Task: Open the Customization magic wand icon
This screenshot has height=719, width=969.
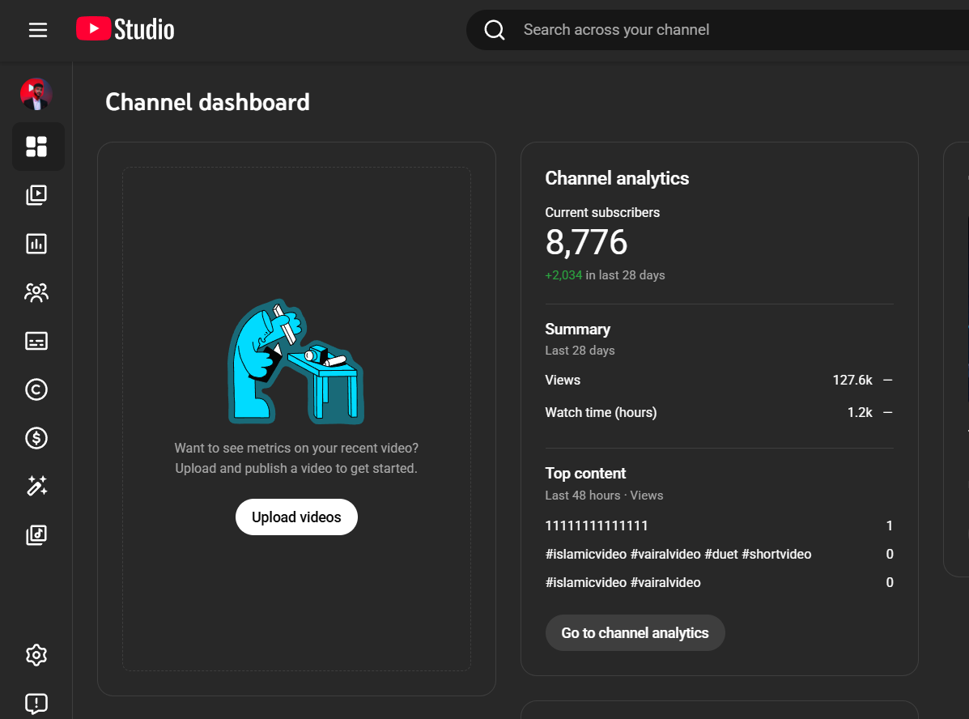Action: click(36, 486)
